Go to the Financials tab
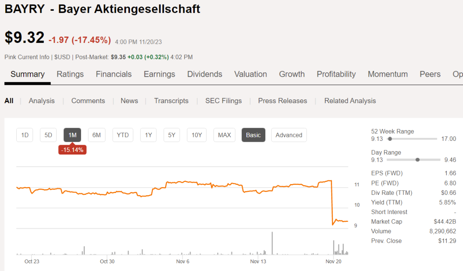 click(114, 74)
